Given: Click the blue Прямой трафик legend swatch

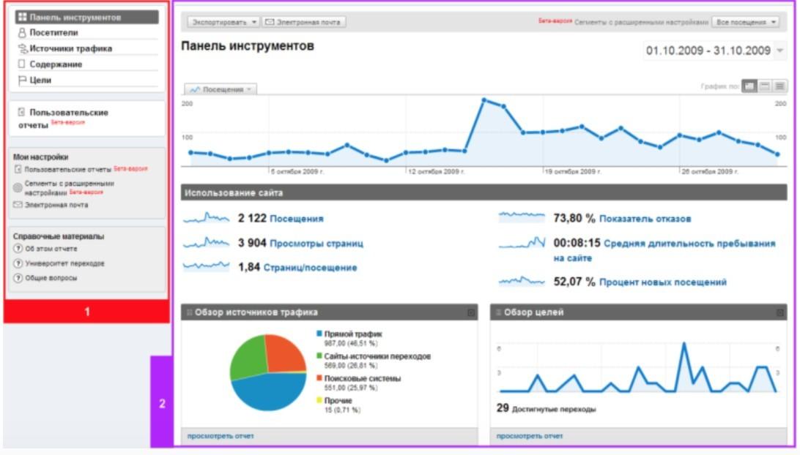Looking at the screenshot, I should pyautogui.click(x=319, y=334).
